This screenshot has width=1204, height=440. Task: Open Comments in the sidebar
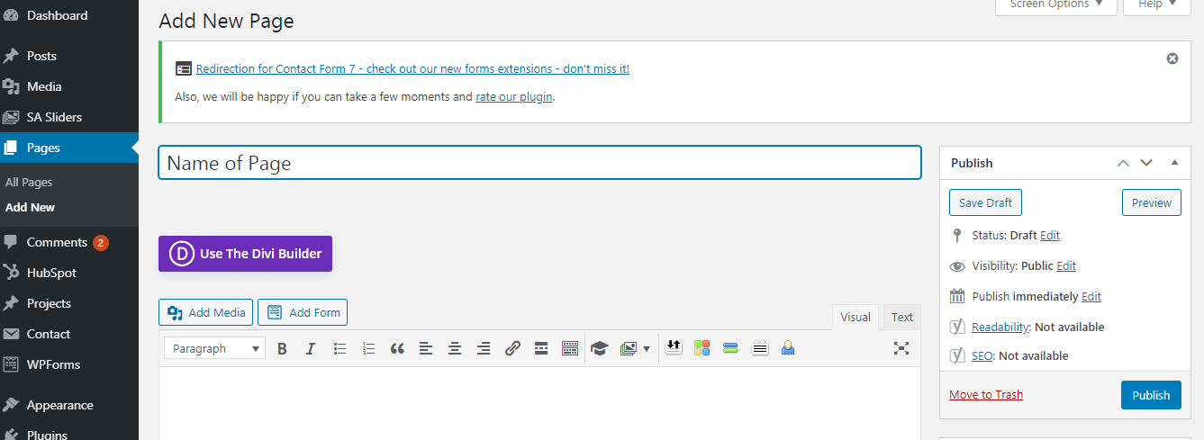[x=69, y=242]
